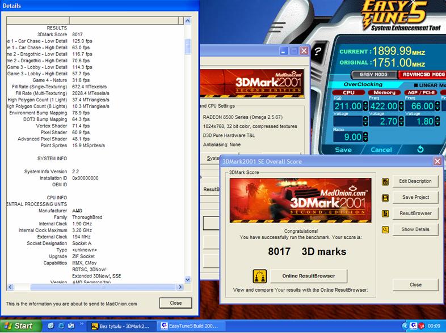Click the Details scroll down arrow
446x333 pixels.
187,280
